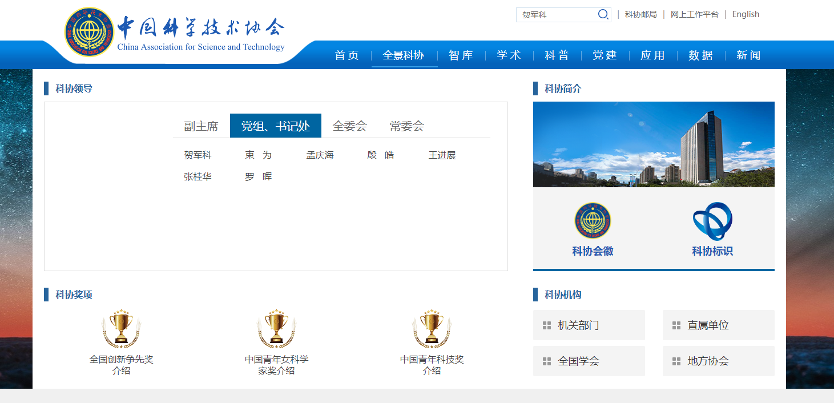Open the 智库 navigation menu
The image size is (834, 403).
point(461,55)
